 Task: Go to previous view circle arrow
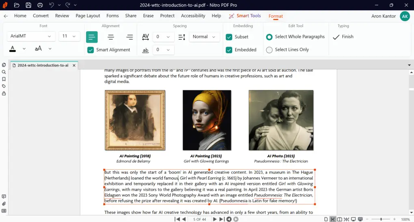coord(229,219)
